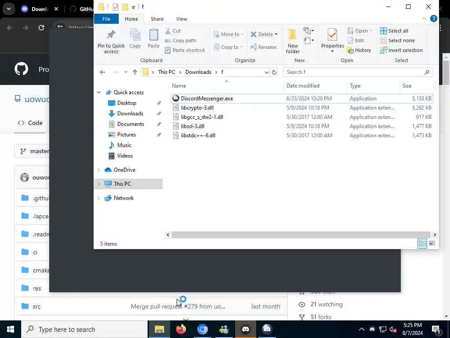Collapse the Quick access tree node

(99, 92)
